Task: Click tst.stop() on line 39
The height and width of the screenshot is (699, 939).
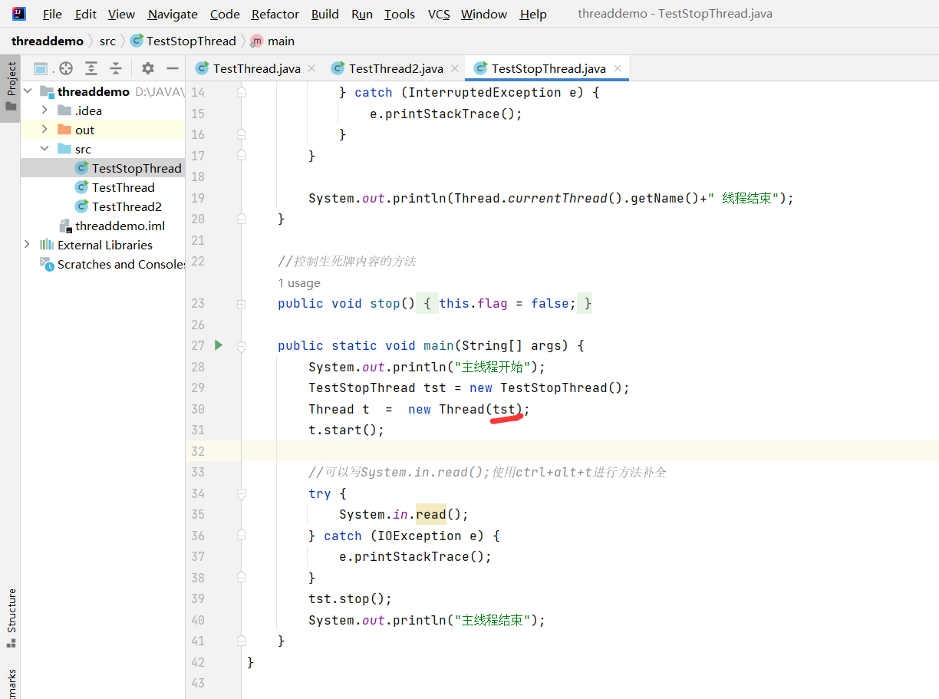Action: point(350,598)
